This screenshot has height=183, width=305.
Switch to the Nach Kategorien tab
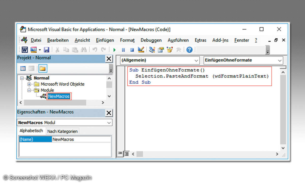tap(62, 131)
